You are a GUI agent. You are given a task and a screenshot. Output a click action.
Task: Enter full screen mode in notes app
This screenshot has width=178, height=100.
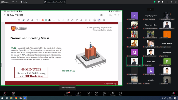coord(115,15)
